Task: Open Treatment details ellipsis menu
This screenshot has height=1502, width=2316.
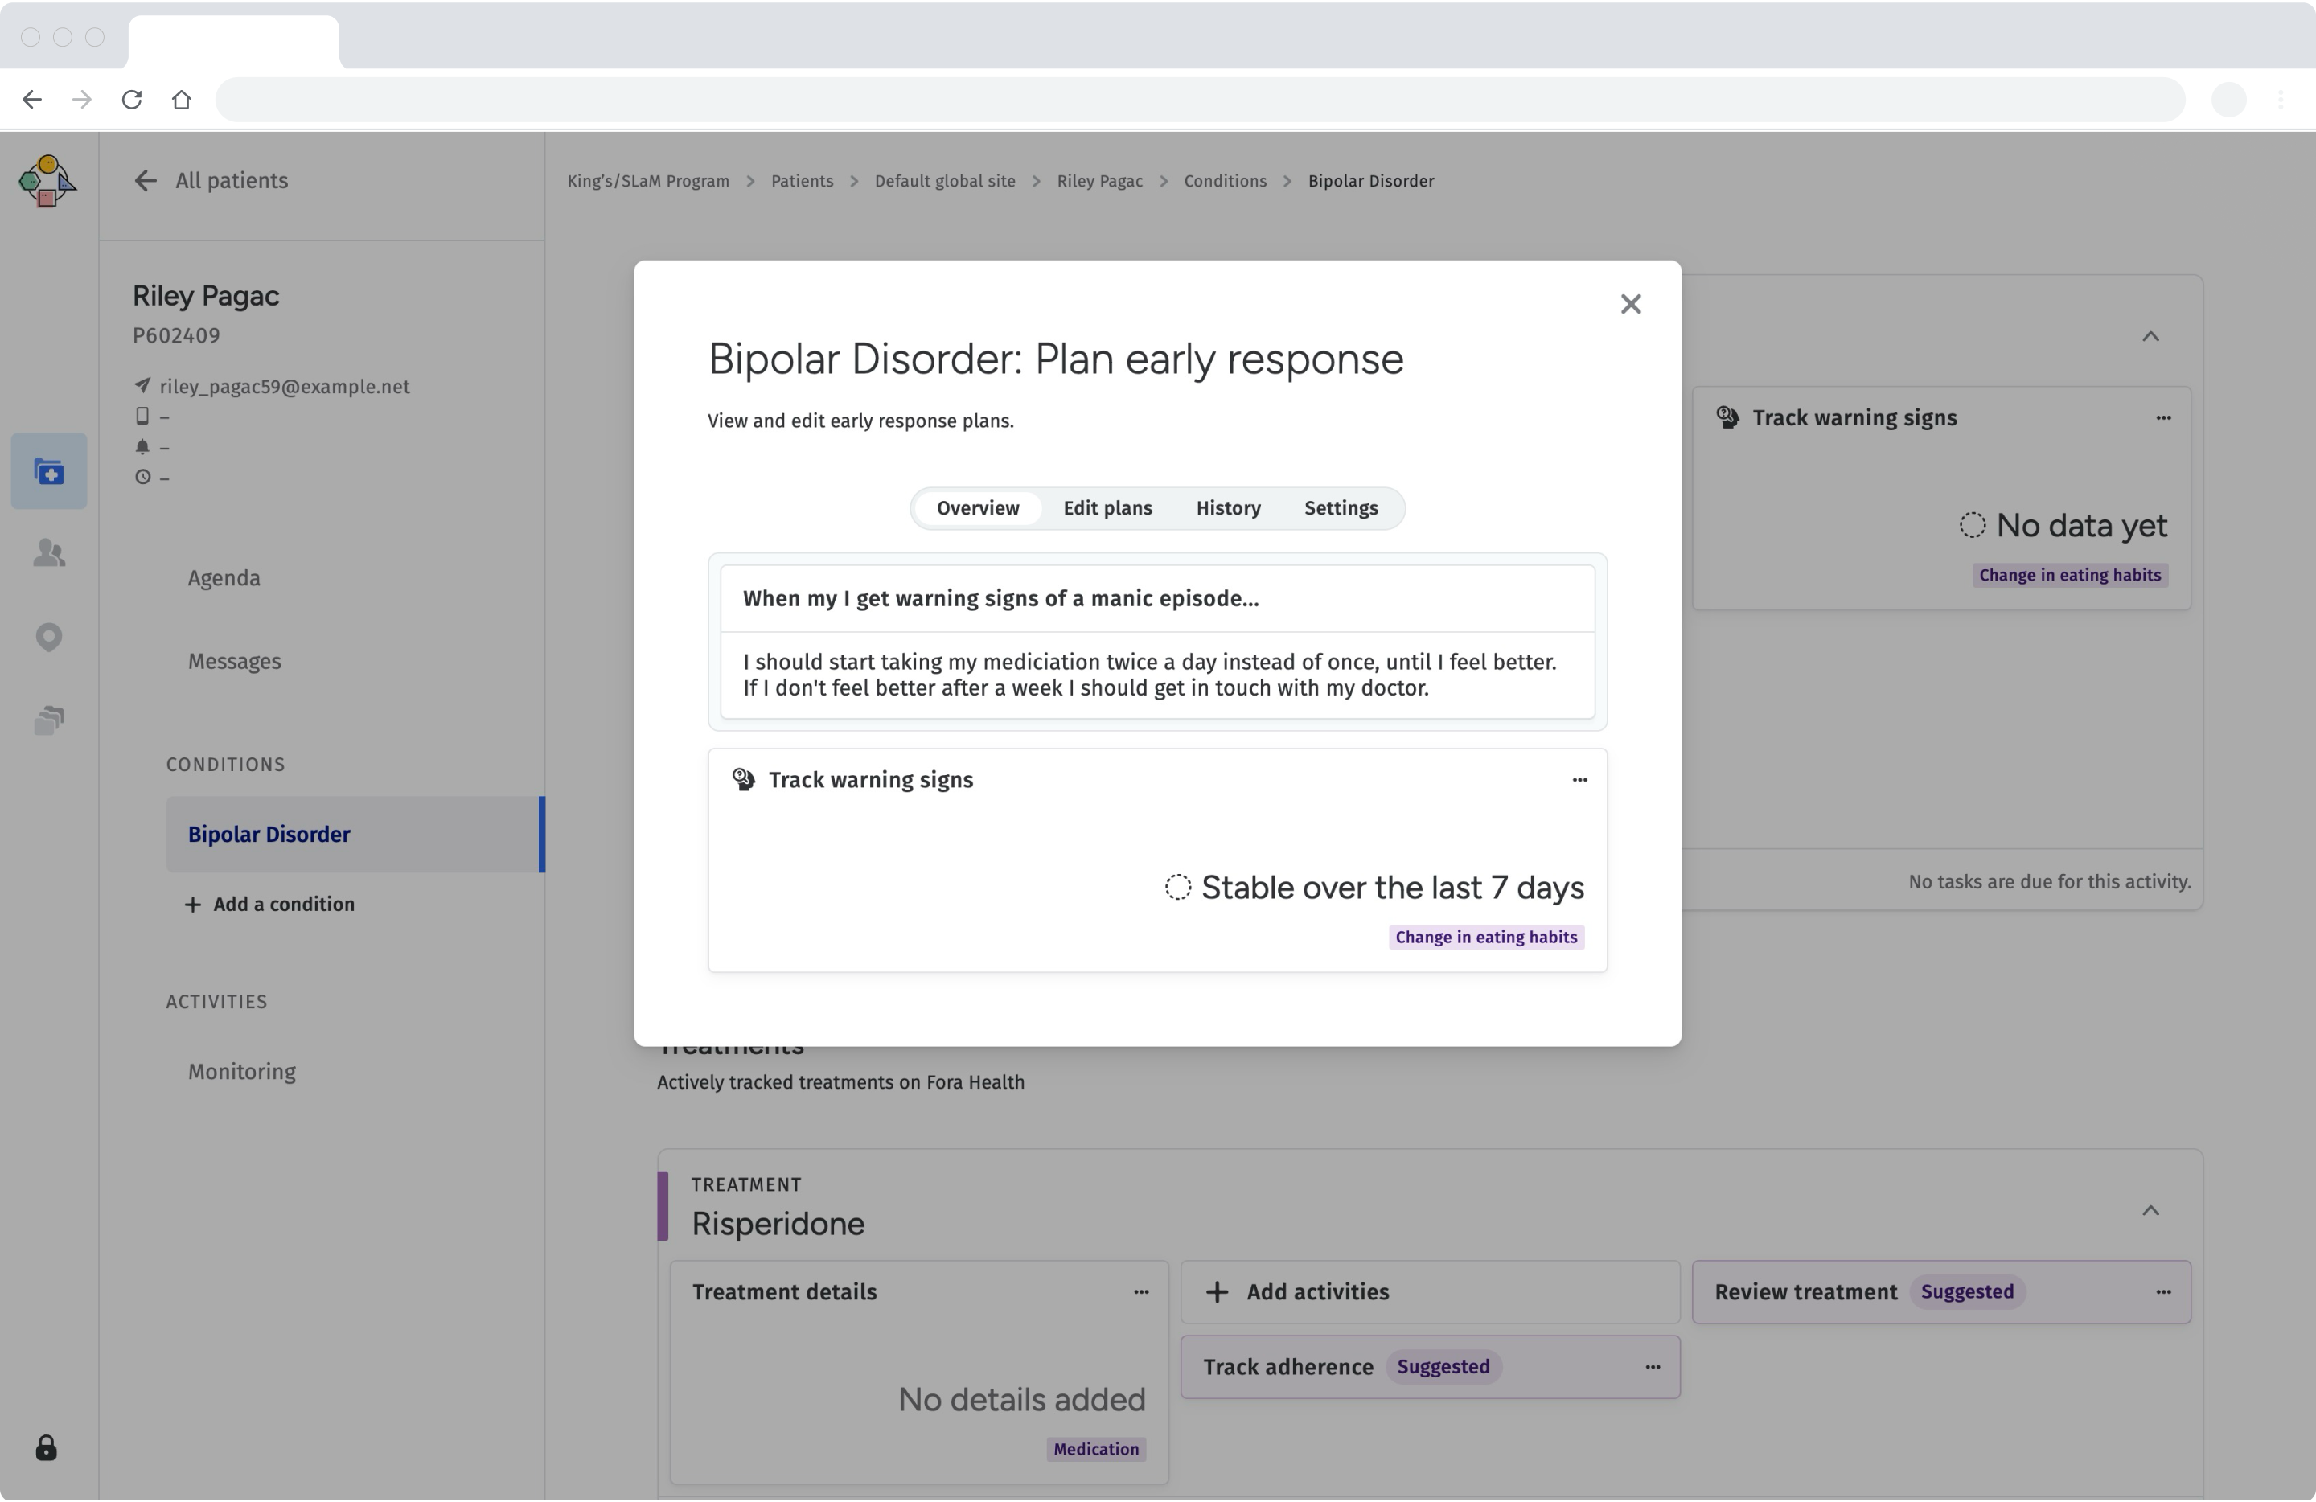Action: pyautogui.click(x=1140, y=1292)
